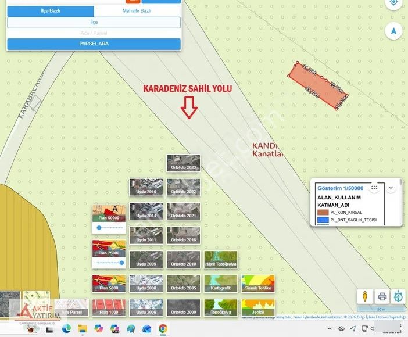
Task: Select the Ortofoto 2023 basemap
Action: pyautogui.click(x=184, y=163)
